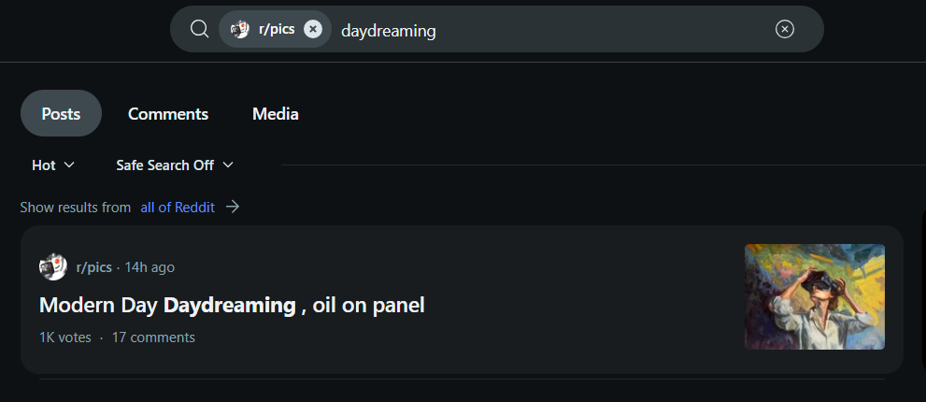926x402 pixels.
Task: Click the 1K votes label
Action: tap(65, 337)
